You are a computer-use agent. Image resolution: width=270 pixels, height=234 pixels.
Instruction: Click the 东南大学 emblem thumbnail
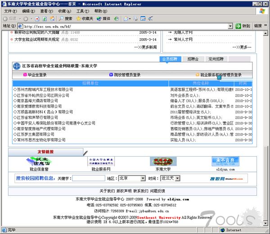pyautogui.click(x=163, y=162)
